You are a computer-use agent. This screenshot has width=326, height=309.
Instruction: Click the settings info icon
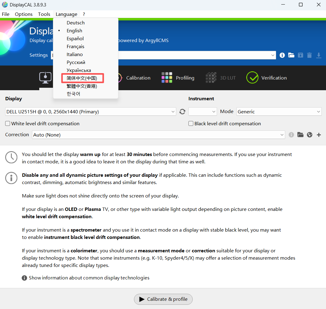click(x=282, y=55)
